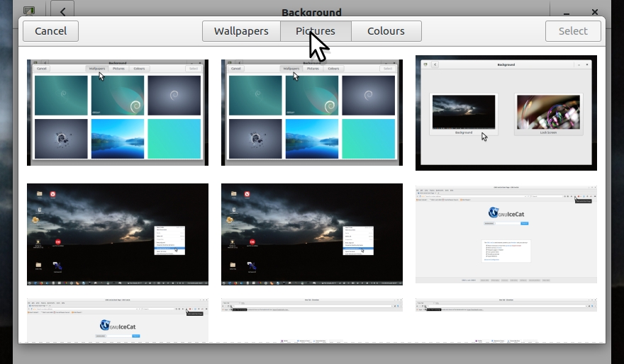
Task: Choose the first wallpaper-picker screenshot in top row
Action: (x=118, y=113)
